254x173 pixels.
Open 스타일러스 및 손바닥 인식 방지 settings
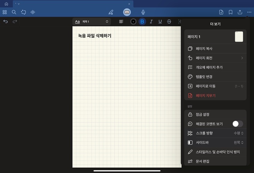(216, 152)
